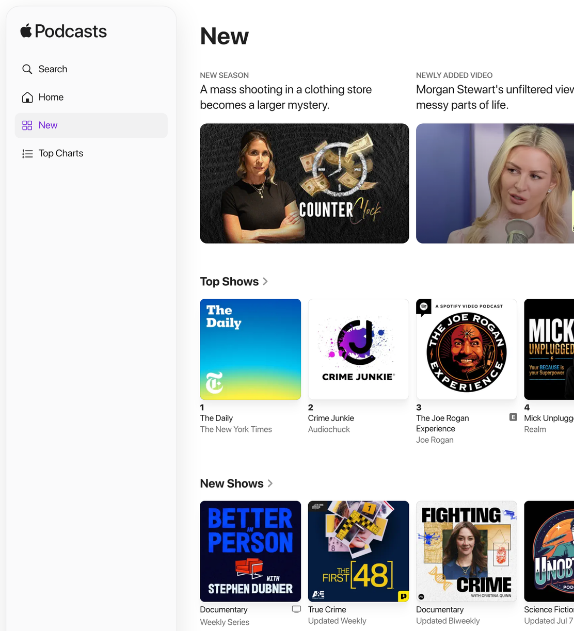Select the New sidebar item
Viewport: 574px width, 631px height.
click(x=91, y=125)
